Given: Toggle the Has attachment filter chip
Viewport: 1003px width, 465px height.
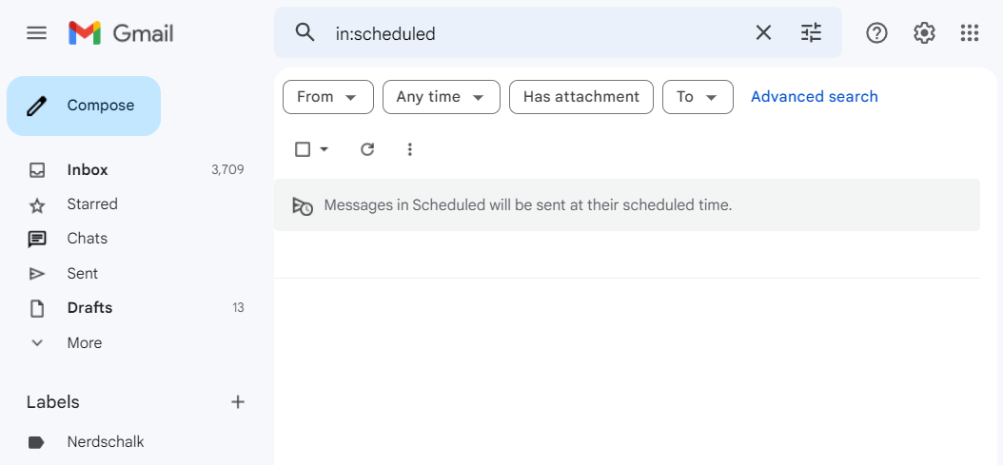Looking at the screenshot, I should point(580,97).
